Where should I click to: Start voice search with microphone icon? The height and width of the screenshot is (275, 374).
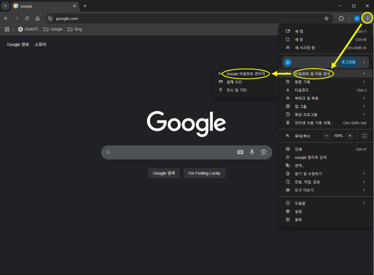click(x=252, y=152)
